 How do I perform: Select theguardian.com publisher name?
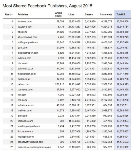coord(27,74)
